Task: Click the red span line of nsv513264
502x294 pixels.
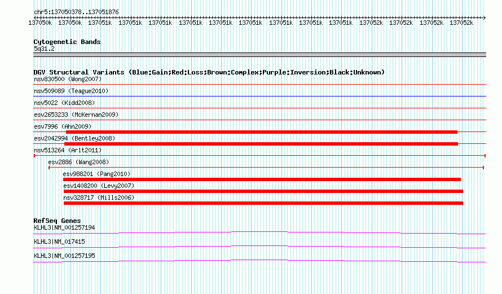Action: pos(259,156)
